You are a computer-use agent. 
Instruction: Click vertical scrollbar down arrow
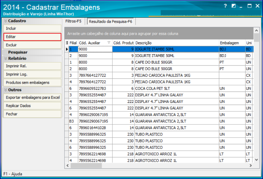(256, 160)
